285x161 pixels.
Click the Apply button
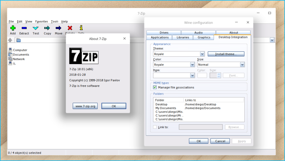[x=242, y=141]
